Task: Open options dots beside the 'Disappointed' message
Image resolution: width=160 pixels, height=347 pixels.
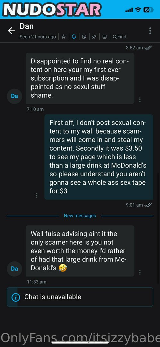Action: pos(140,100)
